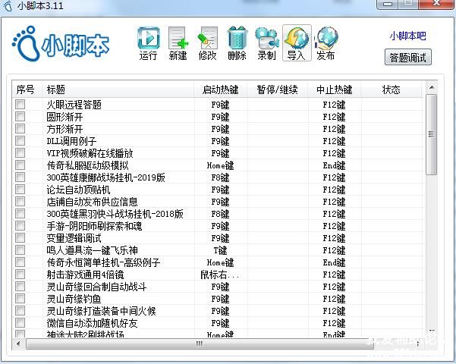This screenshot has height=364, width=456.
Task: Open the 小脚本吧 link
Action: coord(407,36)
